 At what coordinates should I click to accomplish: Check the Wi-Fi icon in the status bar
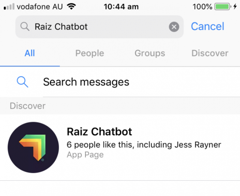(x=71, y=7)
